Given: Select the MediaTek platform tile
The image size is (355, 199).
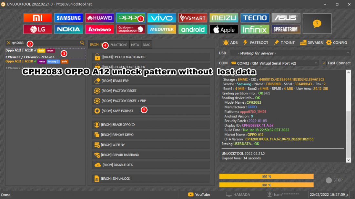Looking at the screenshot, I should point(162,29).
